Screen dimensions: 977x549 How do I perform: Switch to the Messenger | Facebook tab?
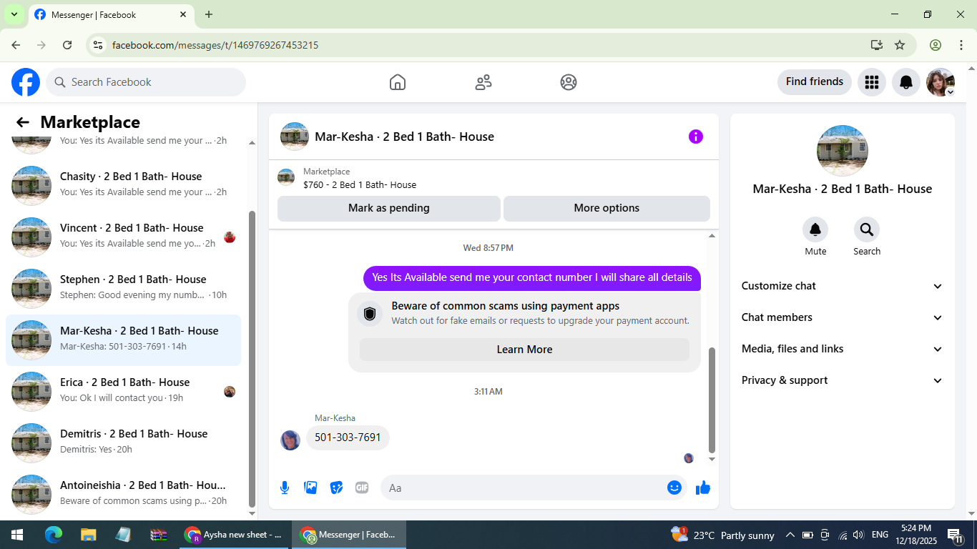111,14
